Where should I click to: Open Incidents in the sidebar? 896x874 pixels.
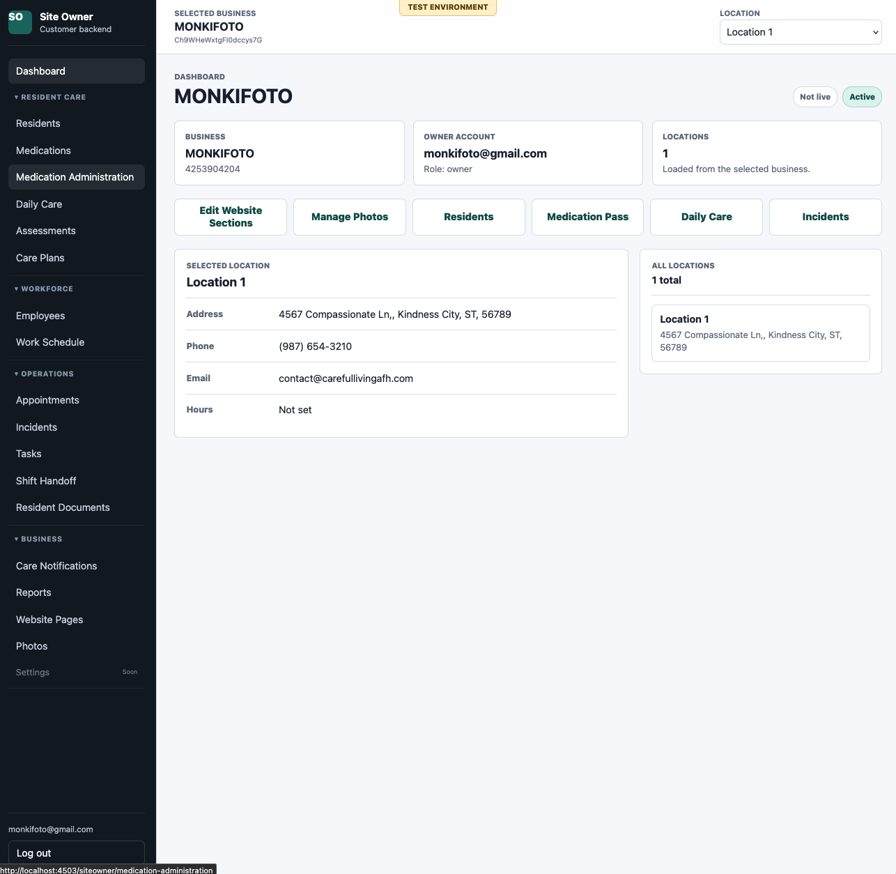pos(77,427)
